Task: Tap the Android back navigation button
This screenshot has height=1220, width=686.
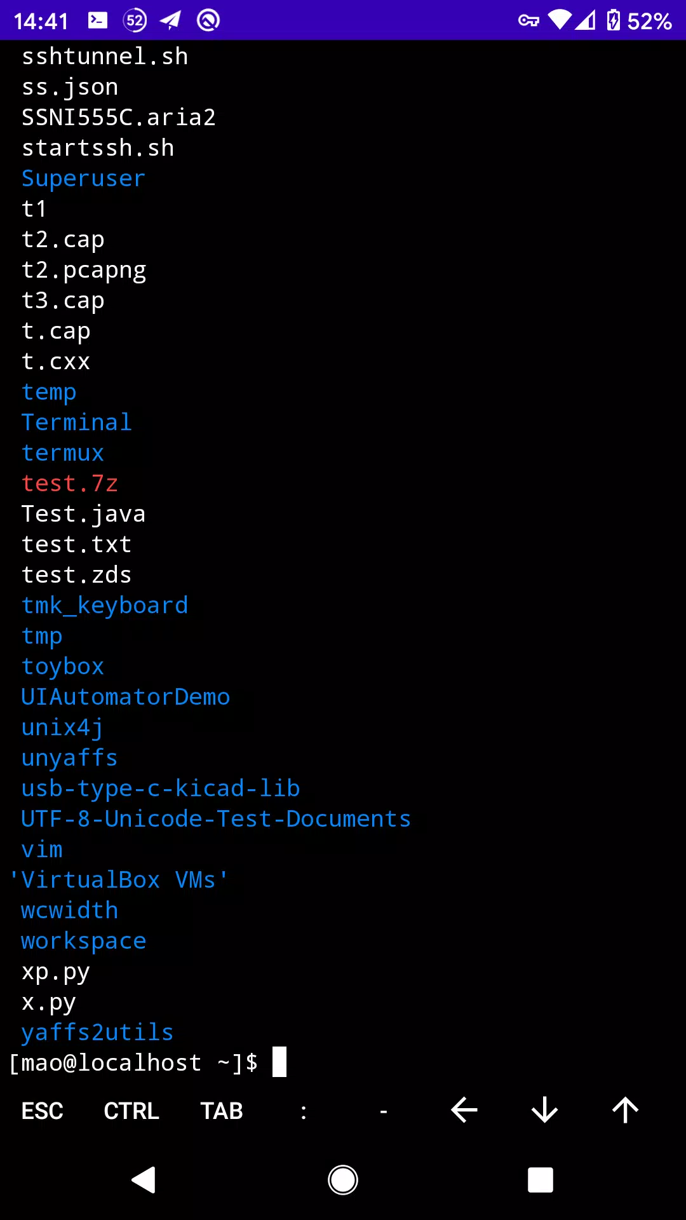Action: (x=144, y=1180)
